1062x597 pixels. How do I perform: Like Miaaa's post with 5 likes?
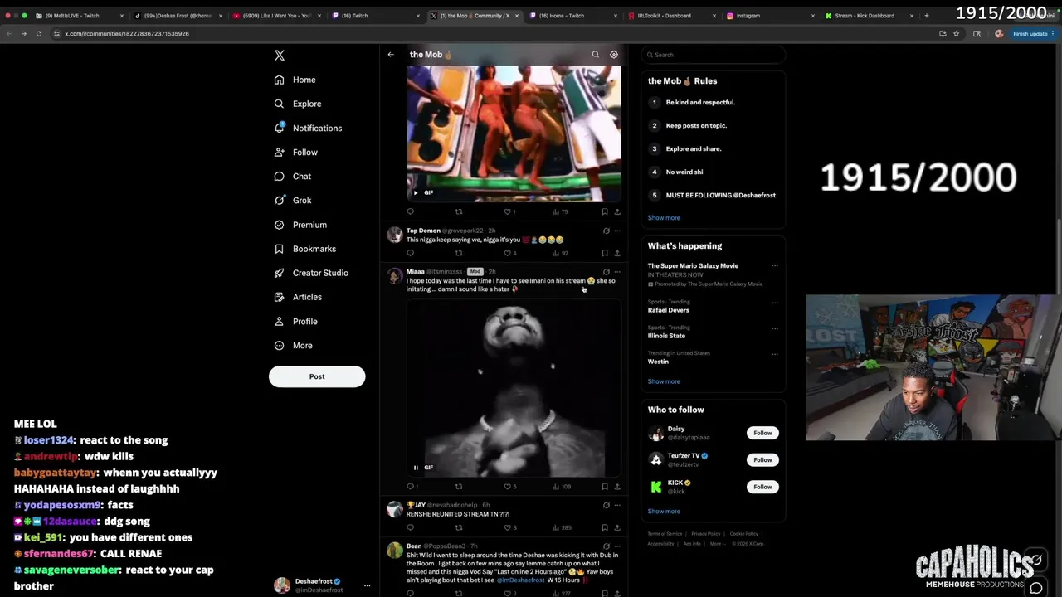pos(508,487)
